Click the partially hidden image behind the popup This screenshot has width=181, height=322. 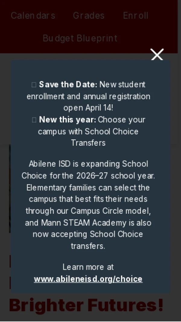click(x=10, y=187)
